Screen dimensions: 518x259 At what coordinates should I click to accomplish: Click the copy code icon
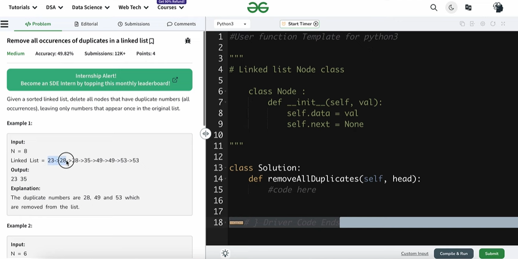pos(462,24)
